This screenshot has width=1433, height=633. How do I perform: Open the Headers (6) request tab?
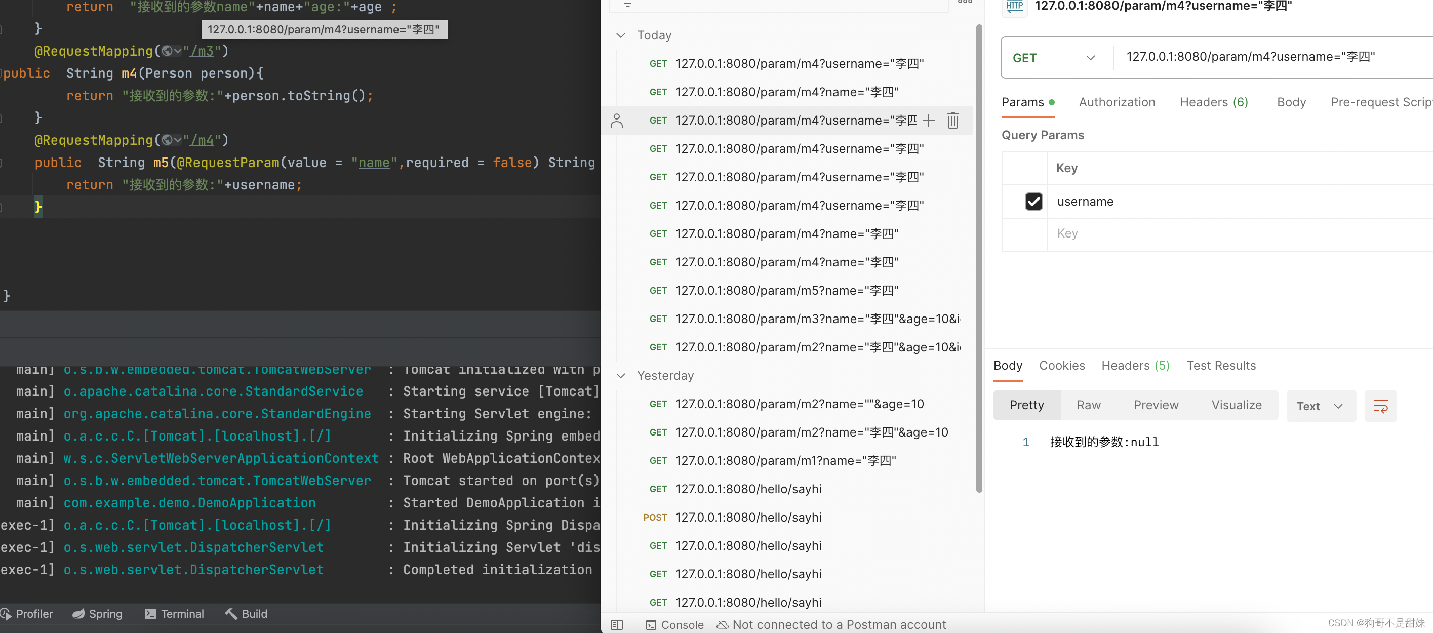1213,102
